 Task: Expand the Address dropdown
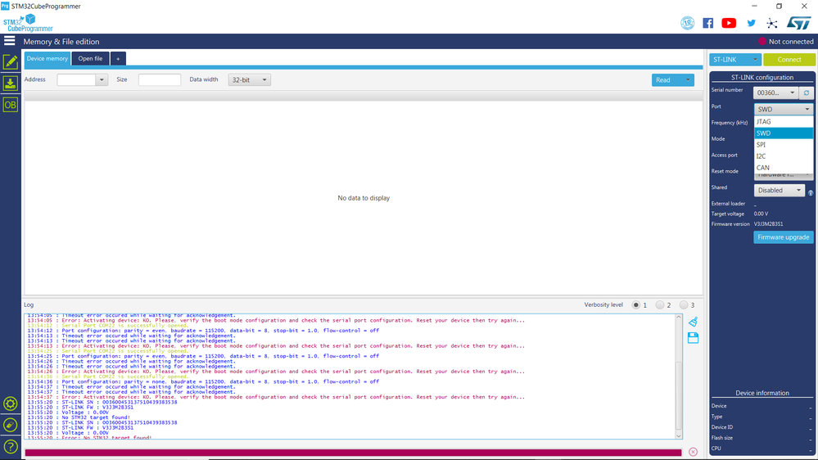point(102,79)
